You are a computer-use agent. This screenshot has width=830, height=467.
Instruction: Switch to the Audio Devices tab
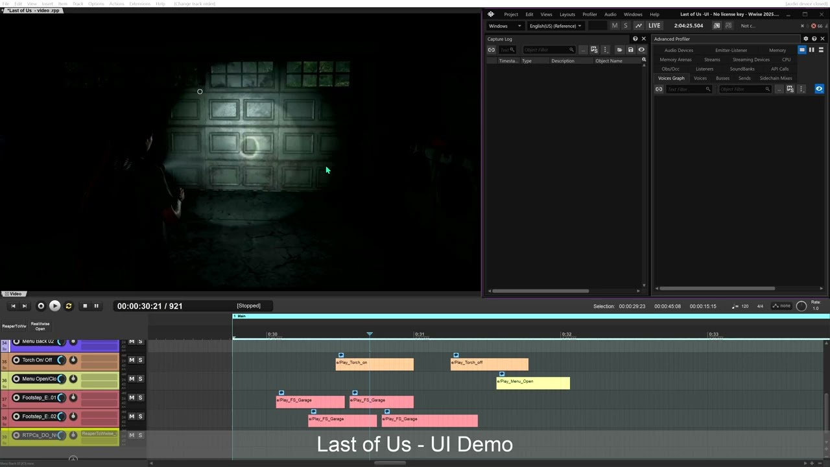[679, 50]
